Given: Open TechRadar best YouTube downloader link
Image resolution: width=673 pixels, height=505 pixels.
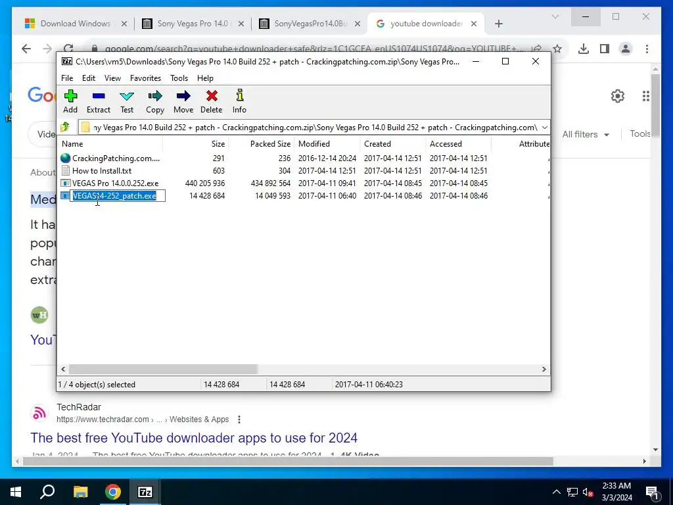Looking at the screenshot, I should click(x=194, y=437).
